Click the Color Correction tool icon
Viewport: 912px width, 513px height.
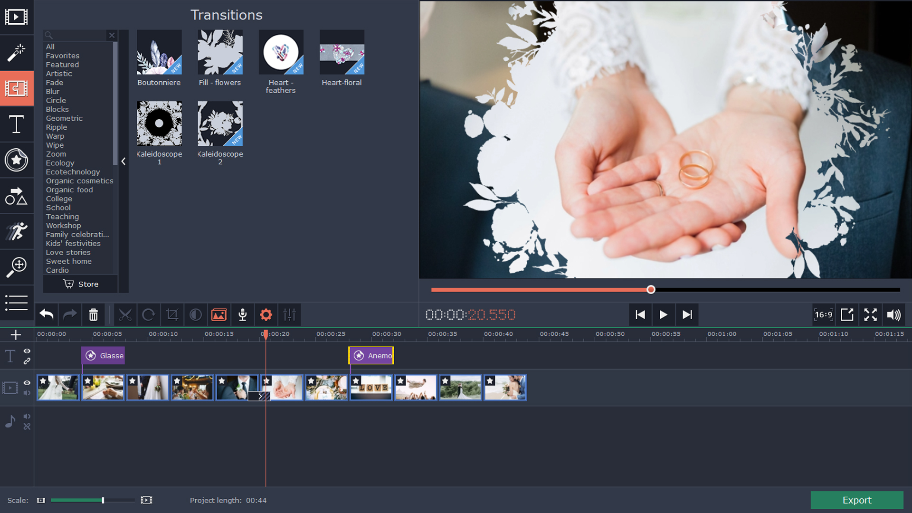(x=195, y=314)
